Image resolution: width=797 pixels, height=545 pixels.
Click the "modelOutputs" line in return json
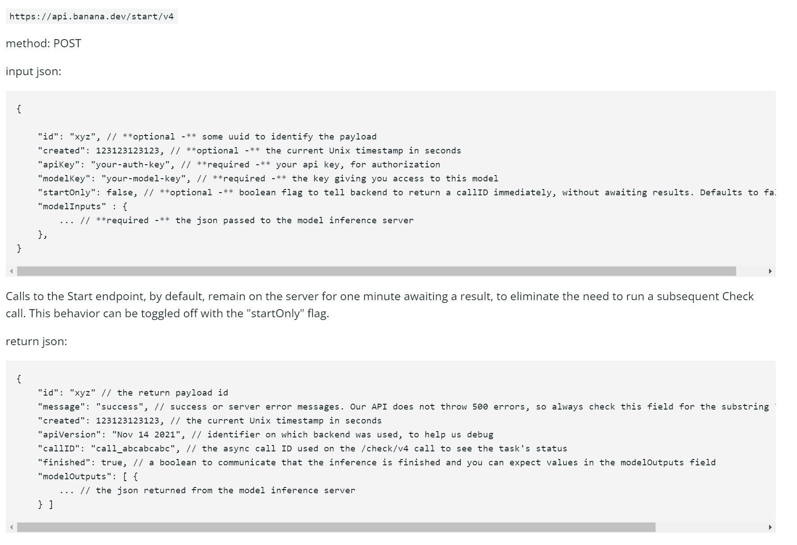click(88, 476)
